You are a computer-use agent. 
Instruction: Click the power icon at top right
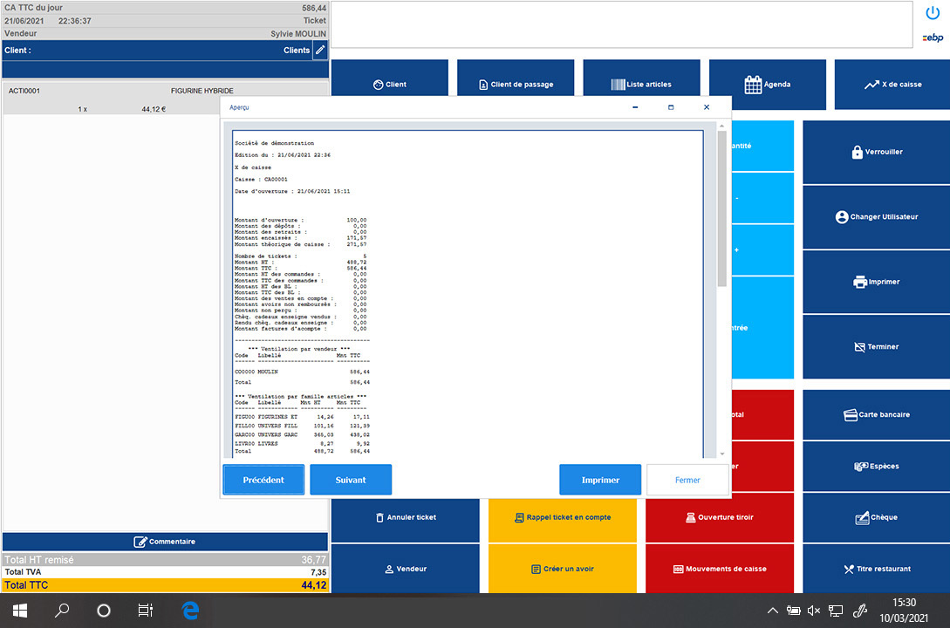tap(933, 12)
